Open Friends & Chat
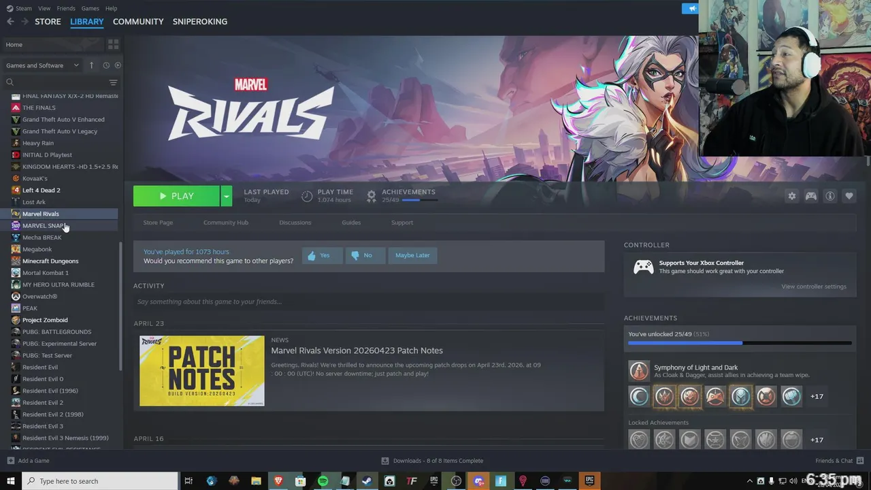871x490 pixels. pyautogui.click(x=838, y=461)
